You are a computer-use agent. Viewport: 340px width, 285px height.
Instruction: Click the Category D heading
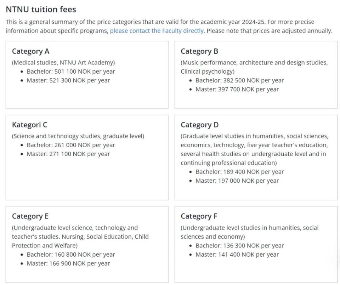tap(199, 125)
